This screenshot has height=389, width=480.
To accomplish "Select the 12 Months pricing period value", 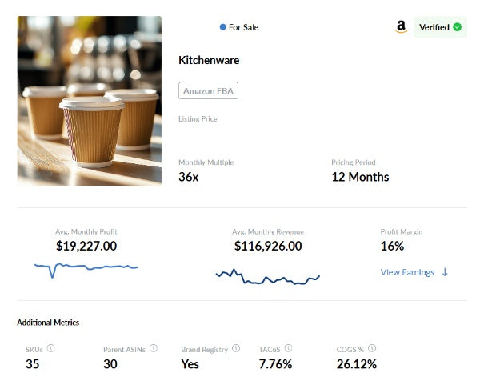I will [x=360, y=177].
